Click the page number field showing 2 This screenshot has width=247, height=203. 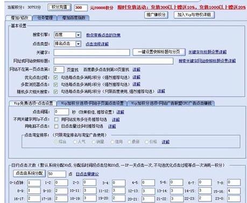pyautogui.click(x=59, y=69)
